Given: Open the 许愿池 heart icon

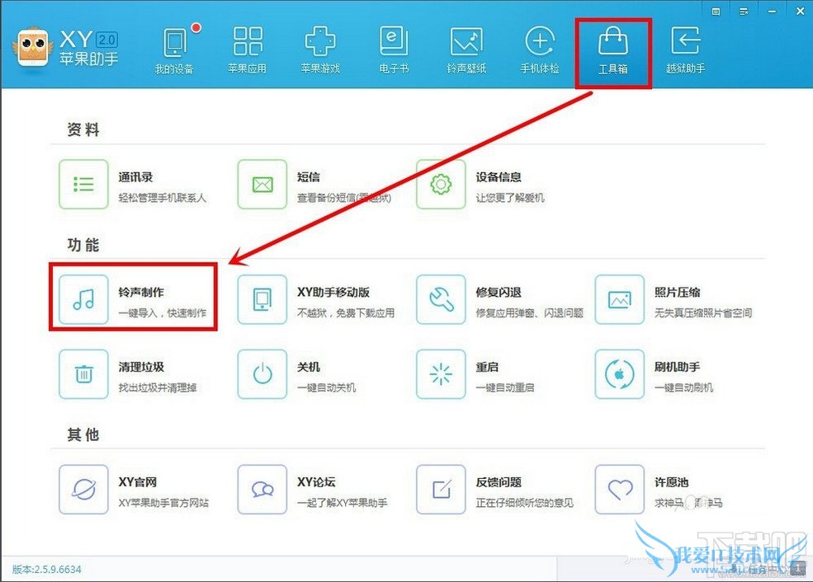Looking at the screenshot, I should [x=620, y=490].
